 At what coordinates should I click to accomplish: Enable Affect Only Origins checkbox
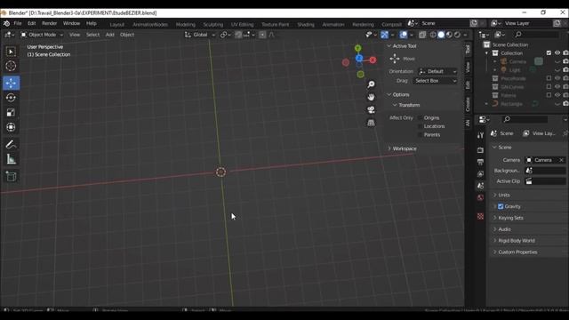pos(421,117)
